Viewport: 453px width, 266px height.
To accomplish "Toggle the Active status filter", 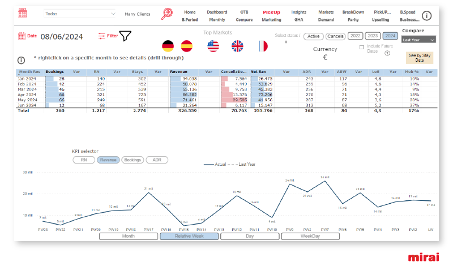I will tap(313, 36).
